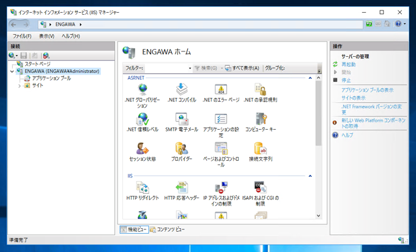The width and height of the screenshot is (416, 252).
Task: Expand the サイト tree node
Action: pos(20,86)
